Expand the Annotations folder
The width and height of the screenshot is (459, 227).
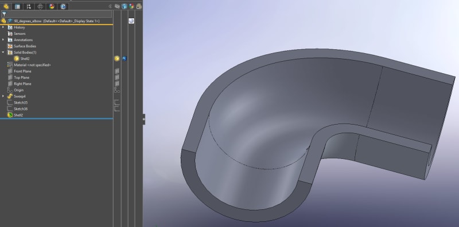[3, 39]
